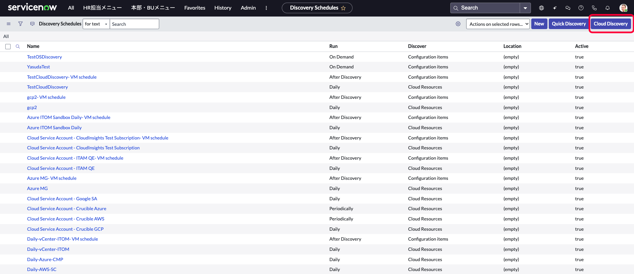Open the sparkle AI assistant icon
This screenshot has height=274, width=634.
click(x=555, y=8)
